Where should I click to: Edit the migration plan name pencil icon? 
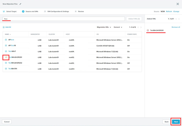click(x=20, y=4)
